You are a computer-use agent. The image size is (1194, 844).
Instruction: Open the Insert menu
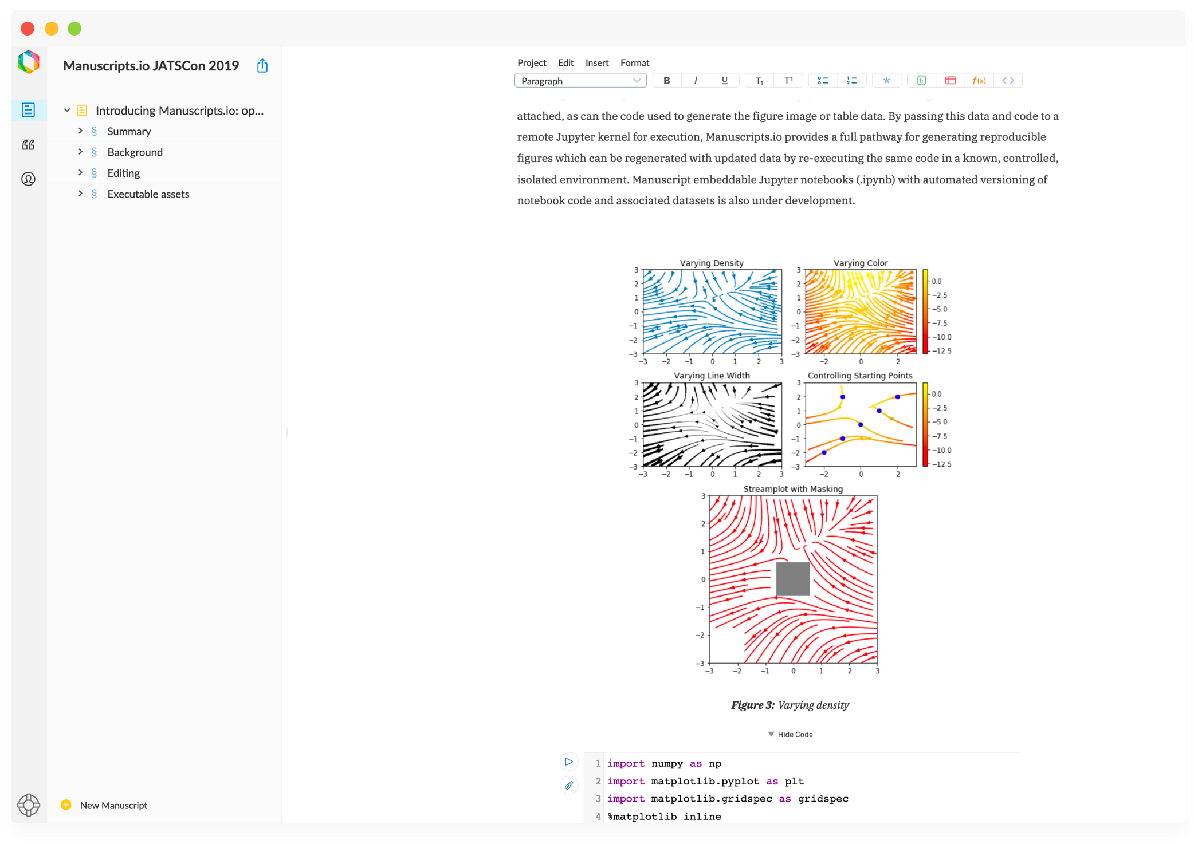tap(596, 62)
